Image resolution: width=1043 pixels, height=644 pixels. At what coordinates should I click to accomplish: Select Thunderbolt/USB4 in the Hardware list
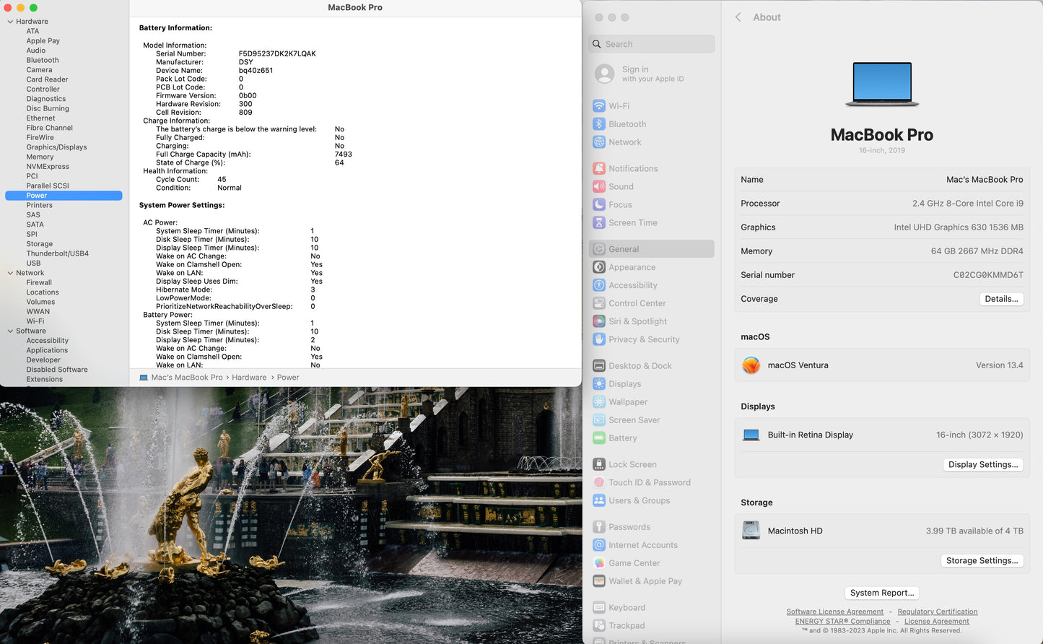(58, 253)
